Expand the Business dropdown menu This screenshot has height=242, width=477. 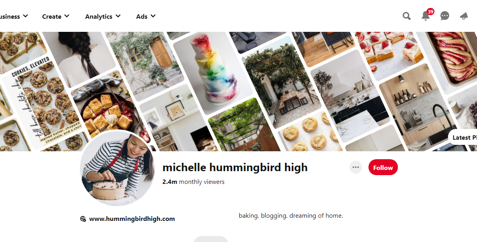point(13,16)
